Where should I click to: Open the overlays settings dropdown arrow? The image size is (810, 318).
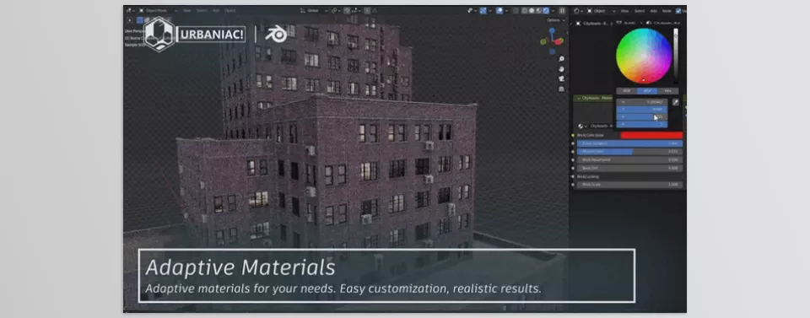click(x=507, y=11)
